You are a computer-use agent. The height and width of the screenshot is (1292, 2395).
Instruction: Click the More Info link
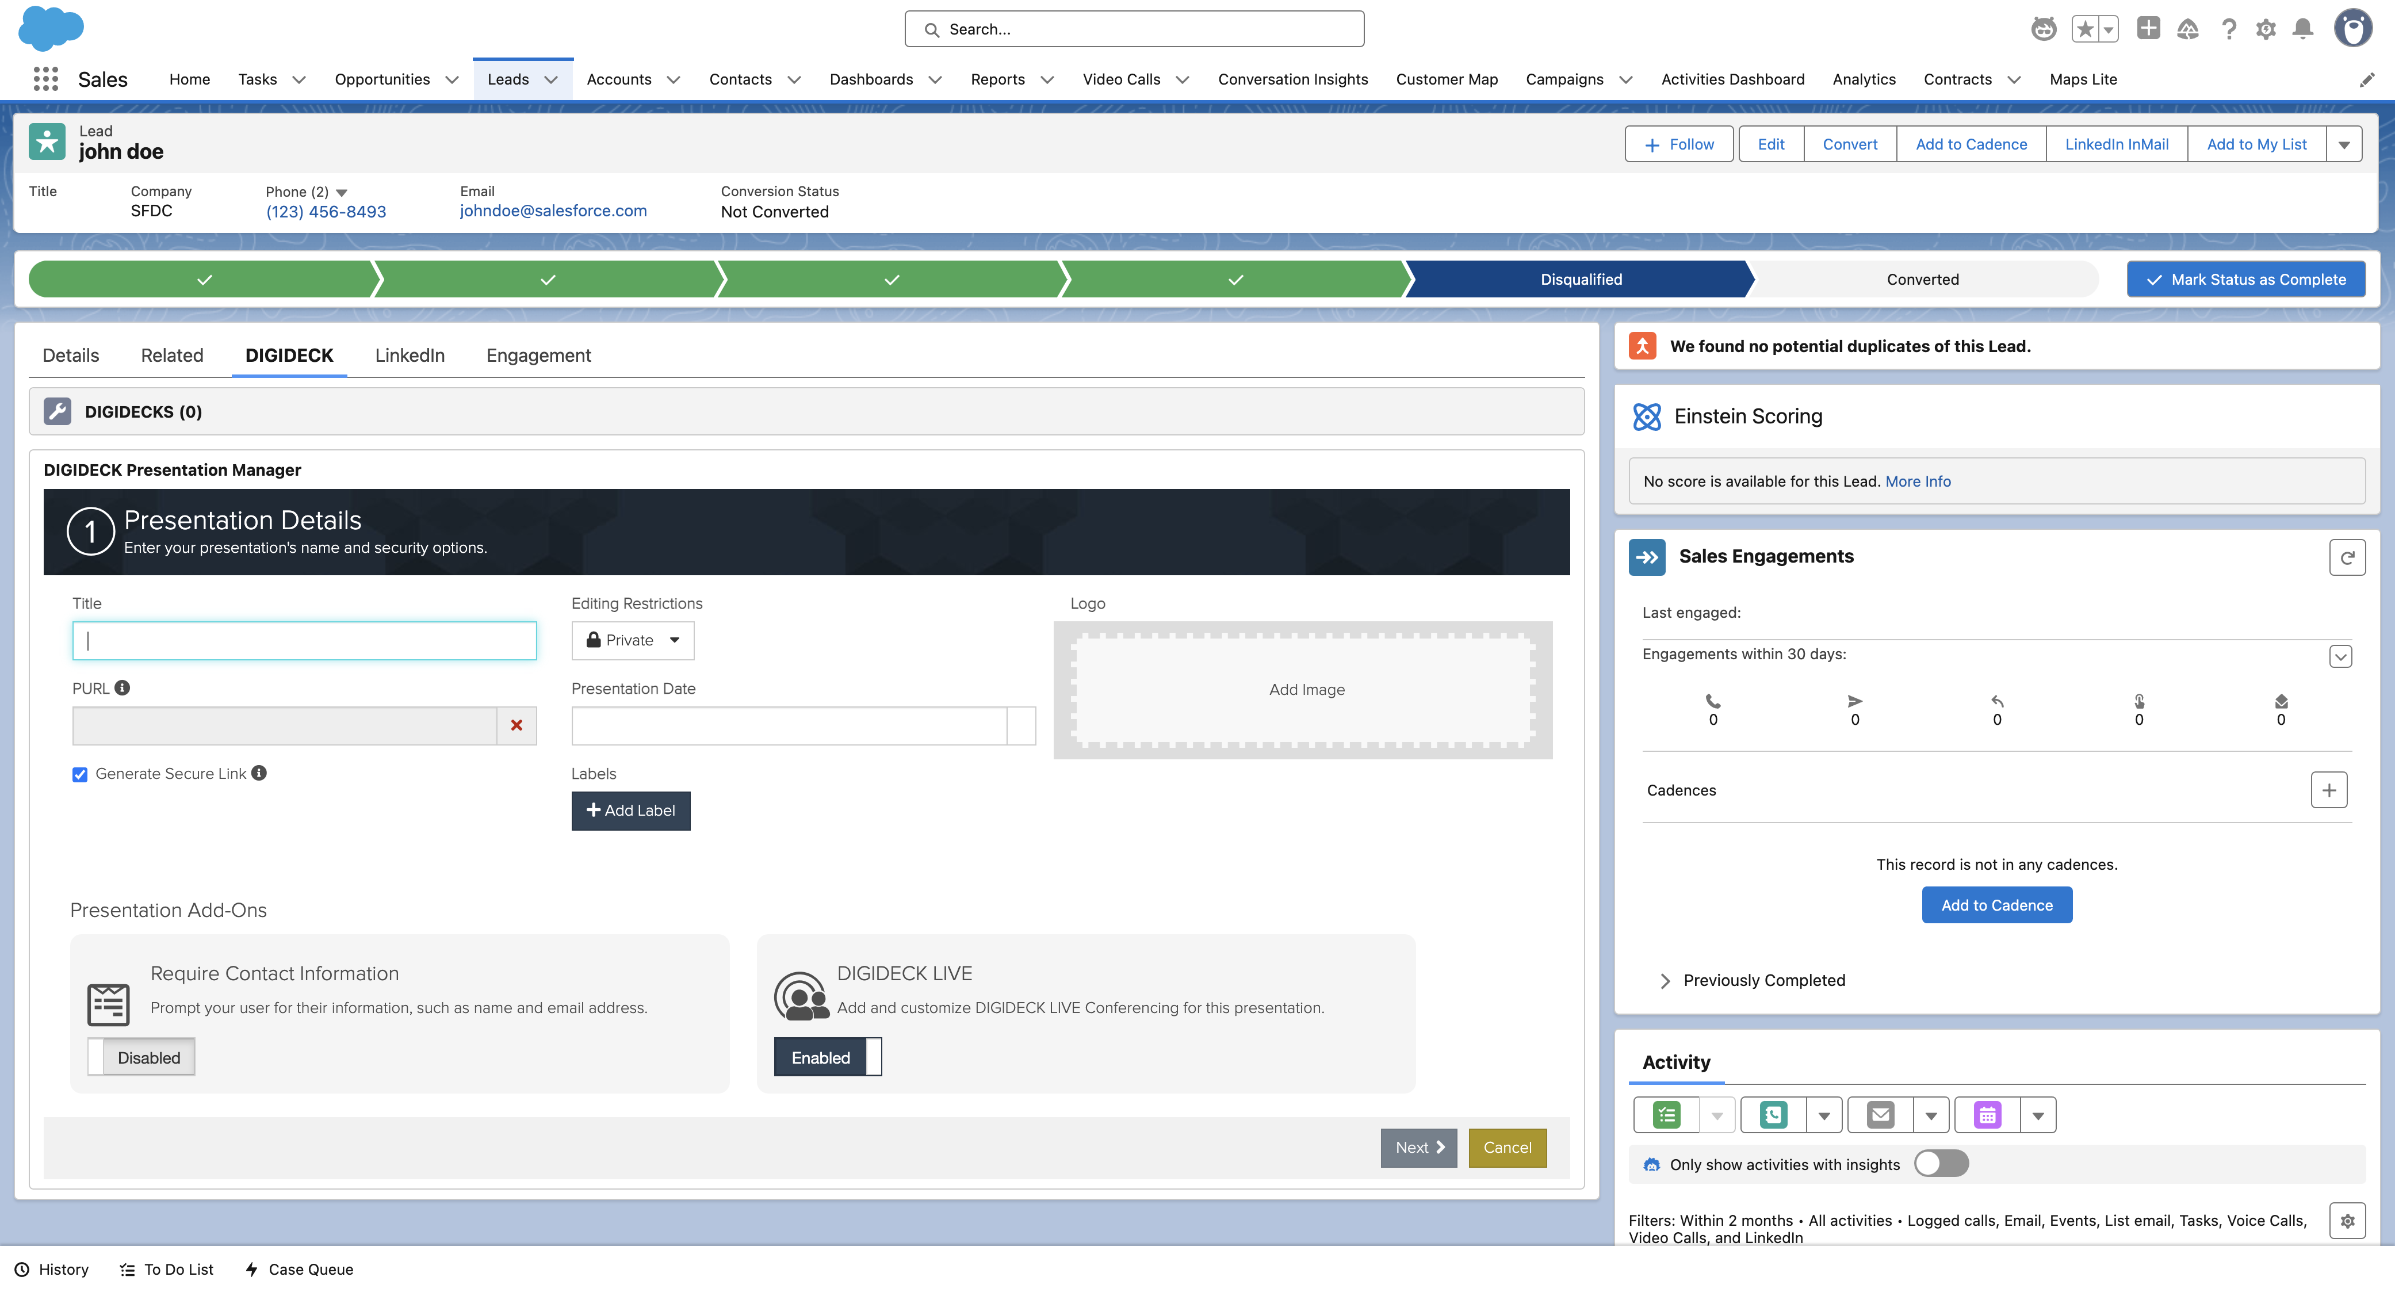point(1917,481)
